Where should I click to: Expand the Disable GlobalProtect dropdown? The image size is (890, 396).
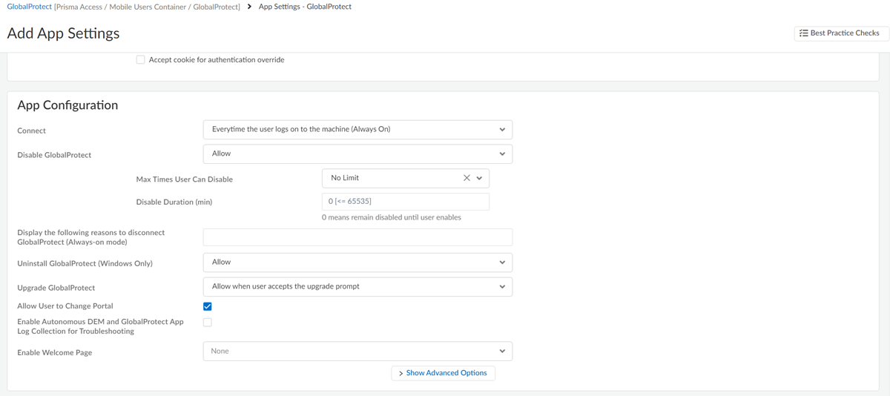click(357, 154)
